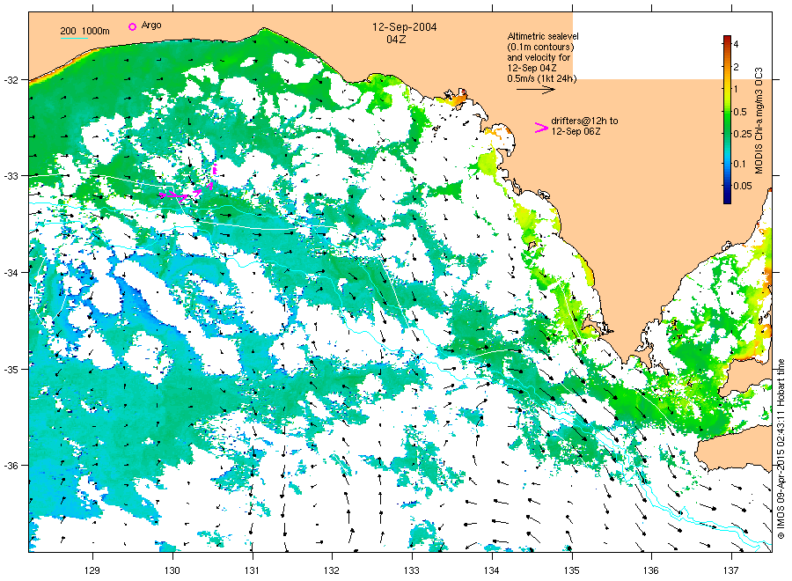Click longitude axis label 133
This screenshot has height=581, width=792.
pyautogui.click(x=412, y=571)
